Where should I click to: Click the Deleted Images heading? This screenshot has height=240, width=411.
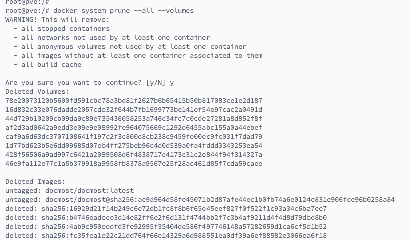(x=35, y=181)
